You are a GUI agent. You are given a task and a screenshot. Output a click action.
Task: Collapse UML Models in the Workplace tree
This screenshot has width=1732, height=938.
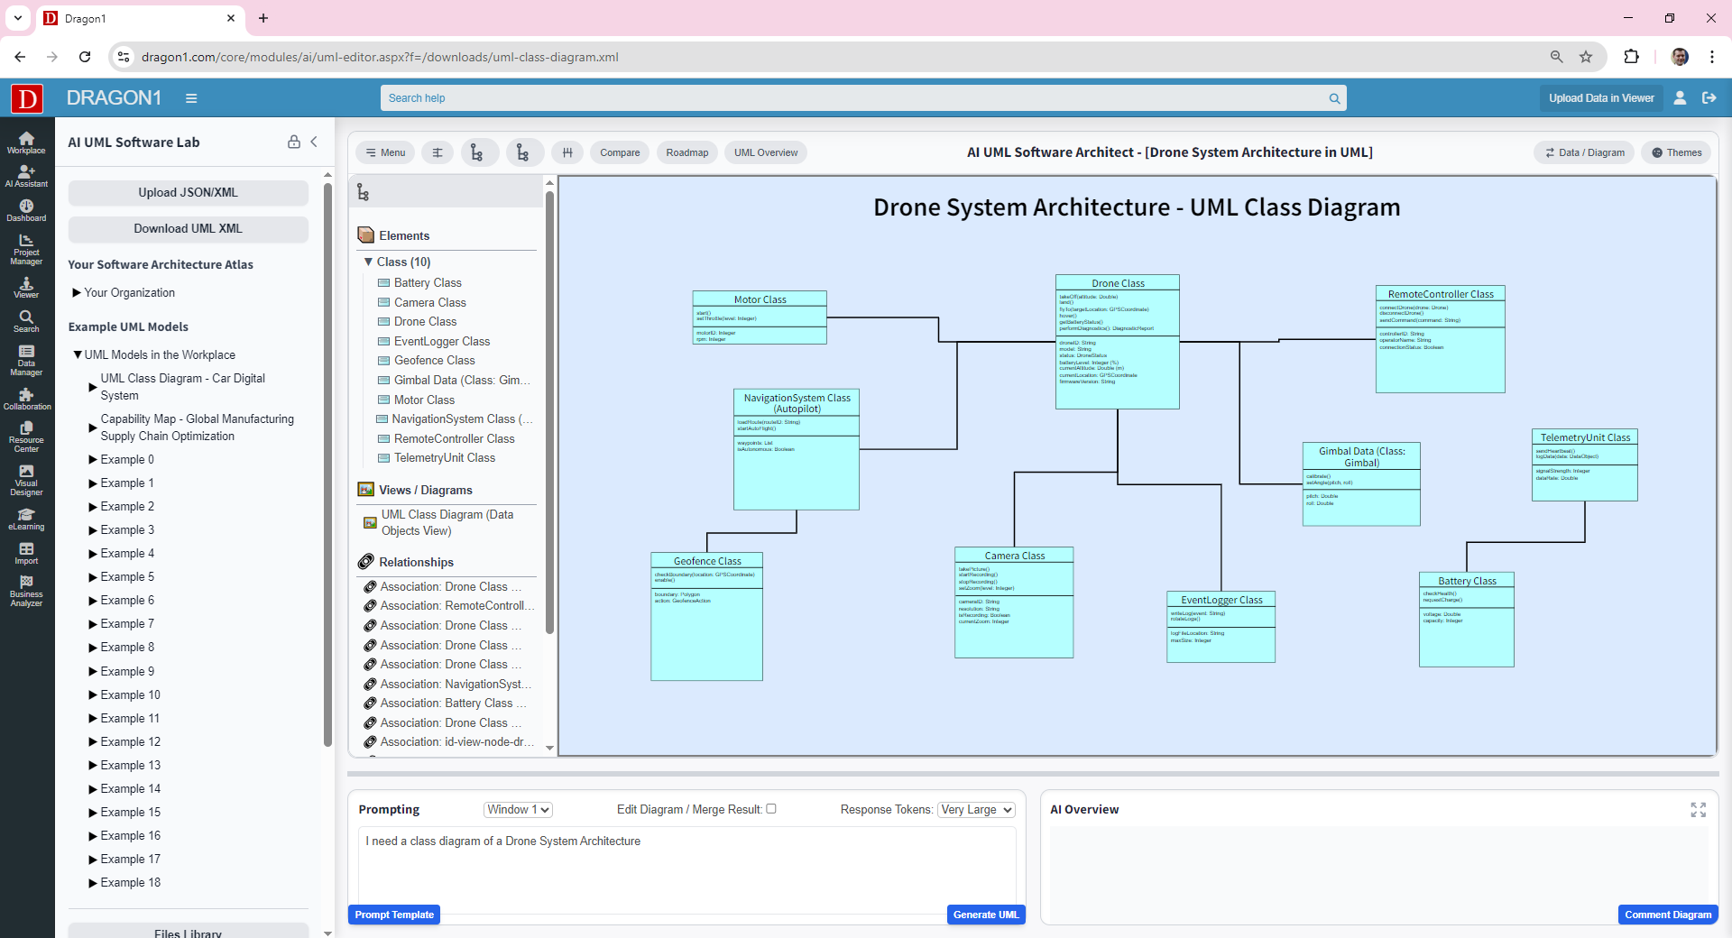pyautogui.click(x=77, y=354)
